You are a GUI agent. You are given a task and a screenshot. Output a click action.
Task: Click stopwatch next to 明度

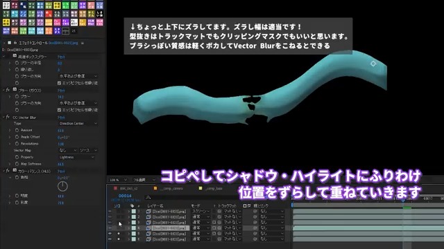17,196
